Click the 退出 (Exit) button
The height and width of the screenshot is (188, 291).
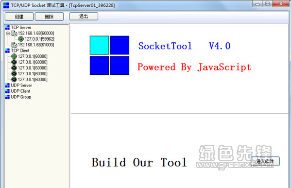84,17
